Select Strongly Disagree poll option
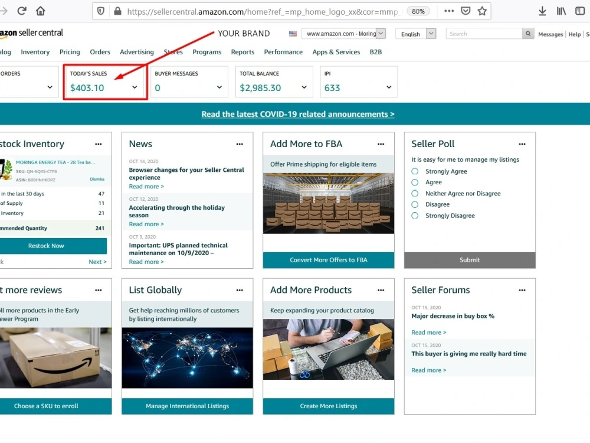 [415, 216]
